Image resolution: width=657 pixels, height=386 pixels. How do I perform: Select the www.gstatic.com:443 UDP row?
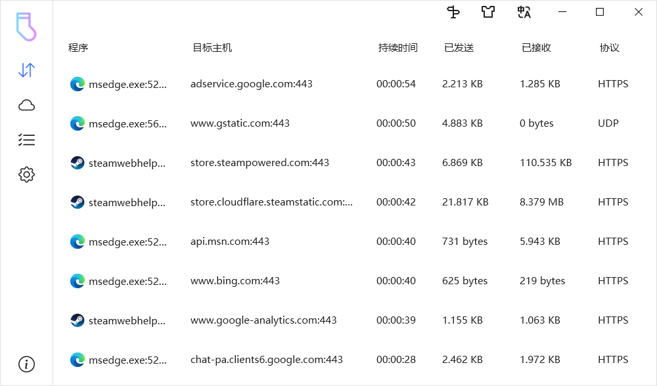click(x=240, y=123)
